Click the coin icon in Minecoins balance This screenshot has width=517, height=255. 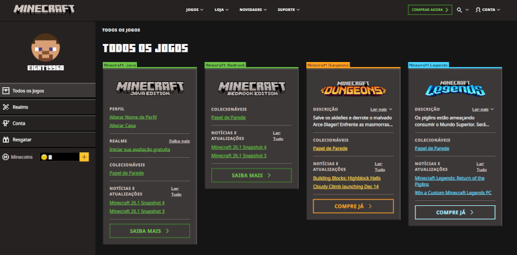point(44,157)
